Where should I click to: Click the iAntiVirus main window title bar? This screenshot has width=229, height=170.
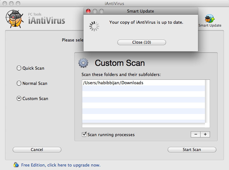coord(114,3)
